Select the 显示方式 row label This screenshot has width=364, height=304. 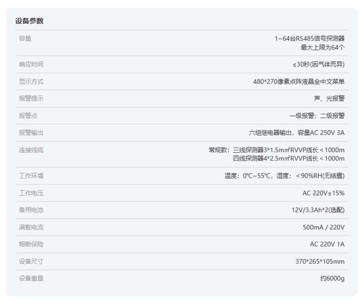pyautogui.click(x=31, y=81)
